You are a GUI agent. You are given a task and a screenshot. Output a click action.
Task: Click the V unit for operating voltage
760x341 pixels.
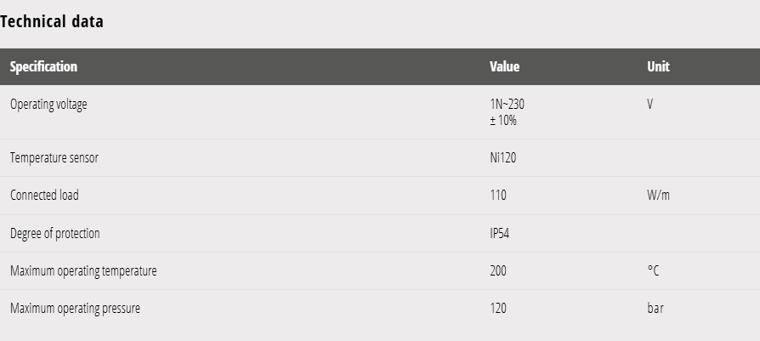point(650,105)
